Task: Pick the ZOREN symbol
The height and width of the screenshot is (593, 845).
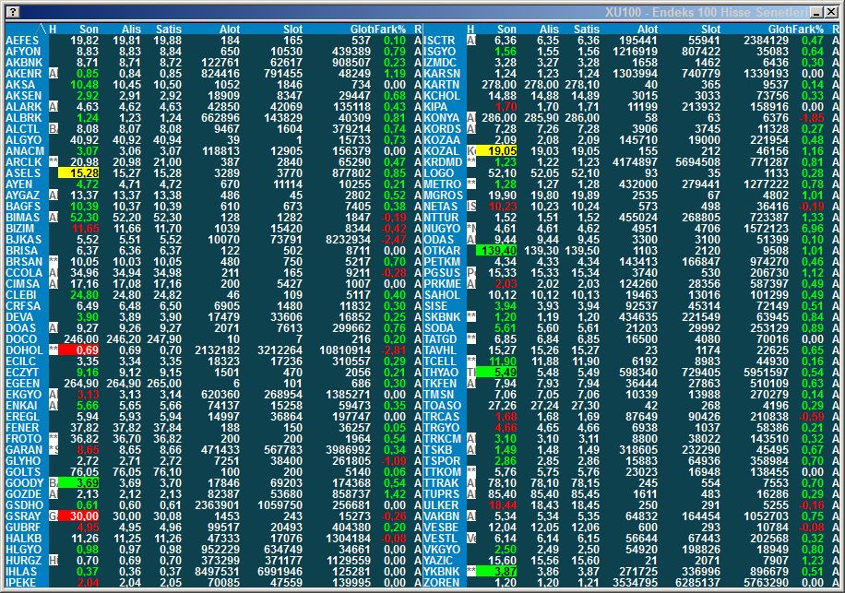Action: pos(442,582)
